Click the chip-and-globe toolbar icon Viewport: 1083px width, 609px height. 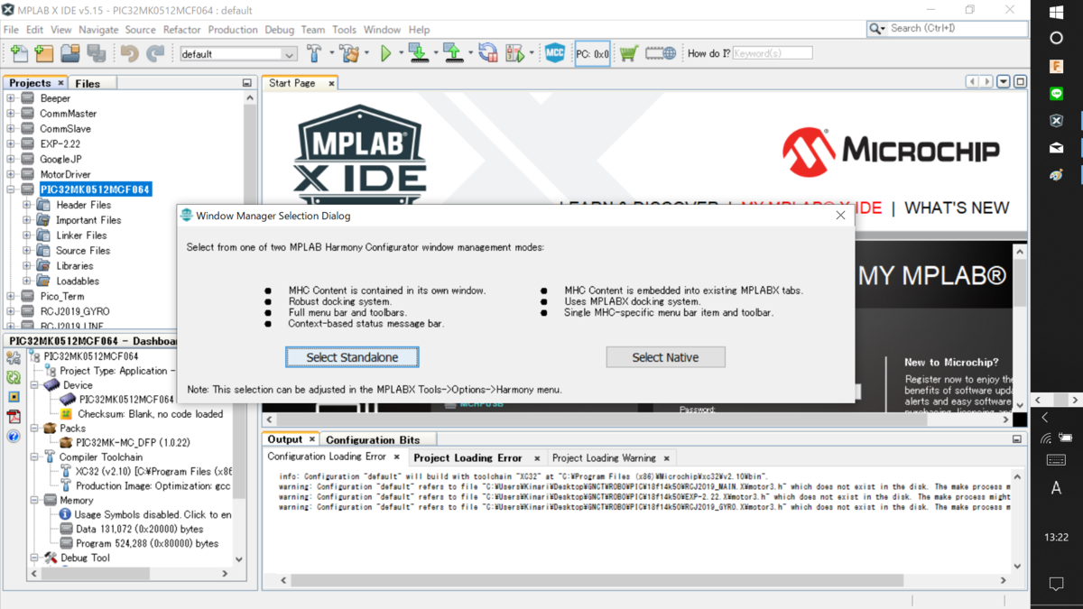point(661,54)
